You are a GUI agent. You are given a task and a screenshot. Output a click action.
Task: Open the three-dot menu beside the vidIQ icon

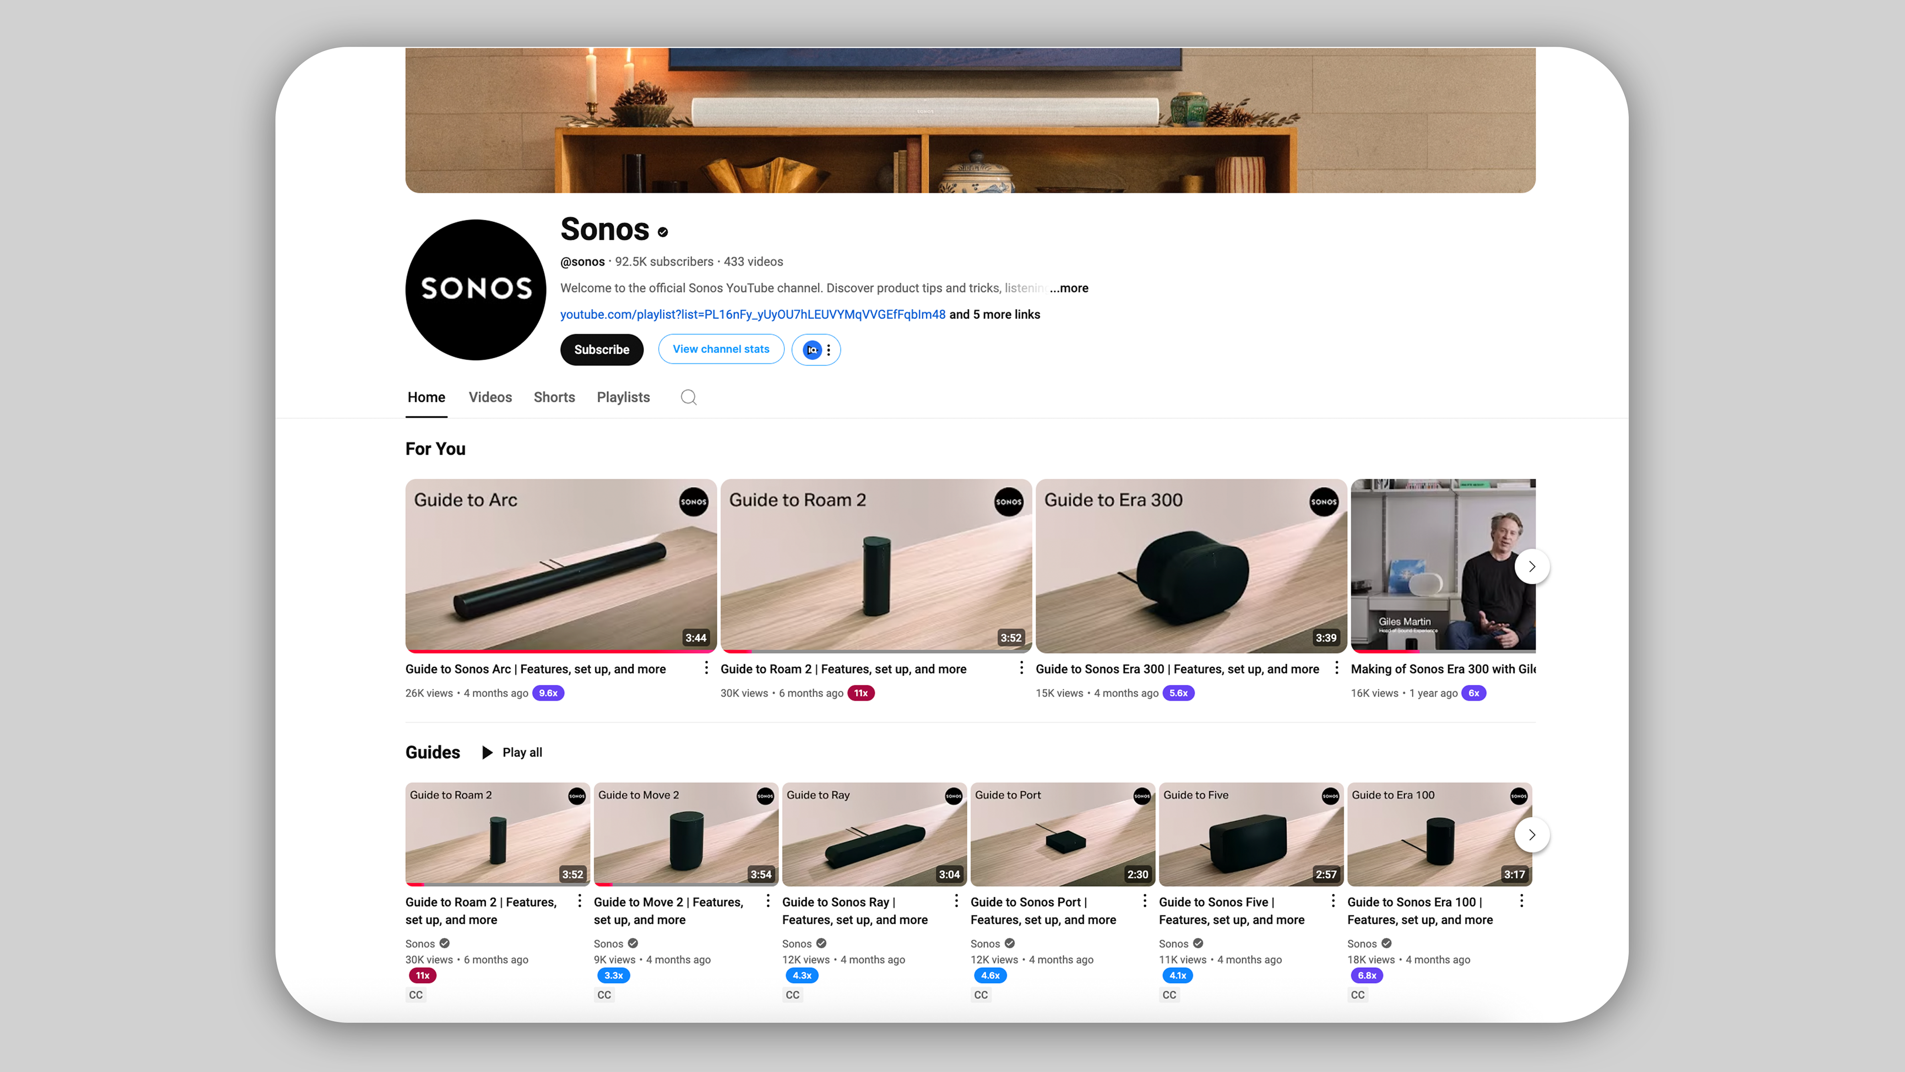coord(829,350)
